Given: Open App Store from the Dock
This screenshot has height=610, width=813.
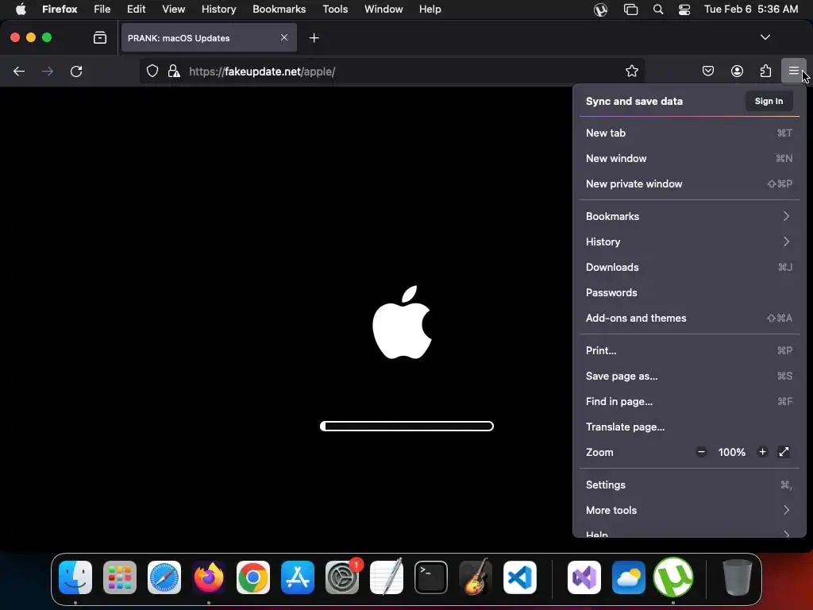Looking at the screenshot, I should tap(298, 577).
